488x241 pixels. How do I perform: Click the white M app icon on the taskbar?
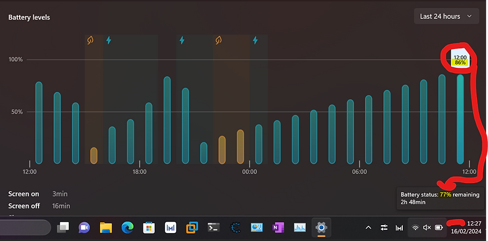170,228
